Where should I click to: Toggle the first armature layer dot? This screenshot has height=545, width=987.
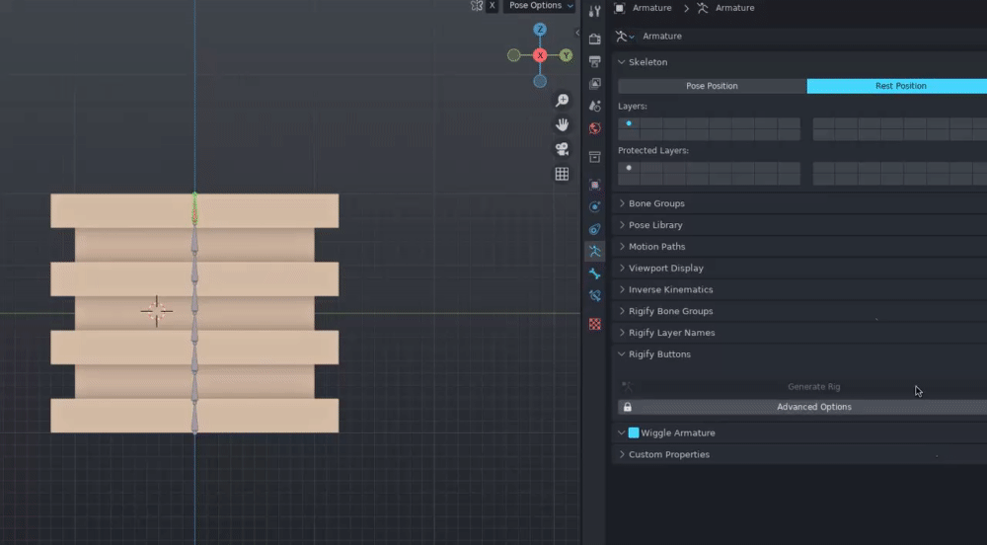pyautogui.click(x=629, y=123)
